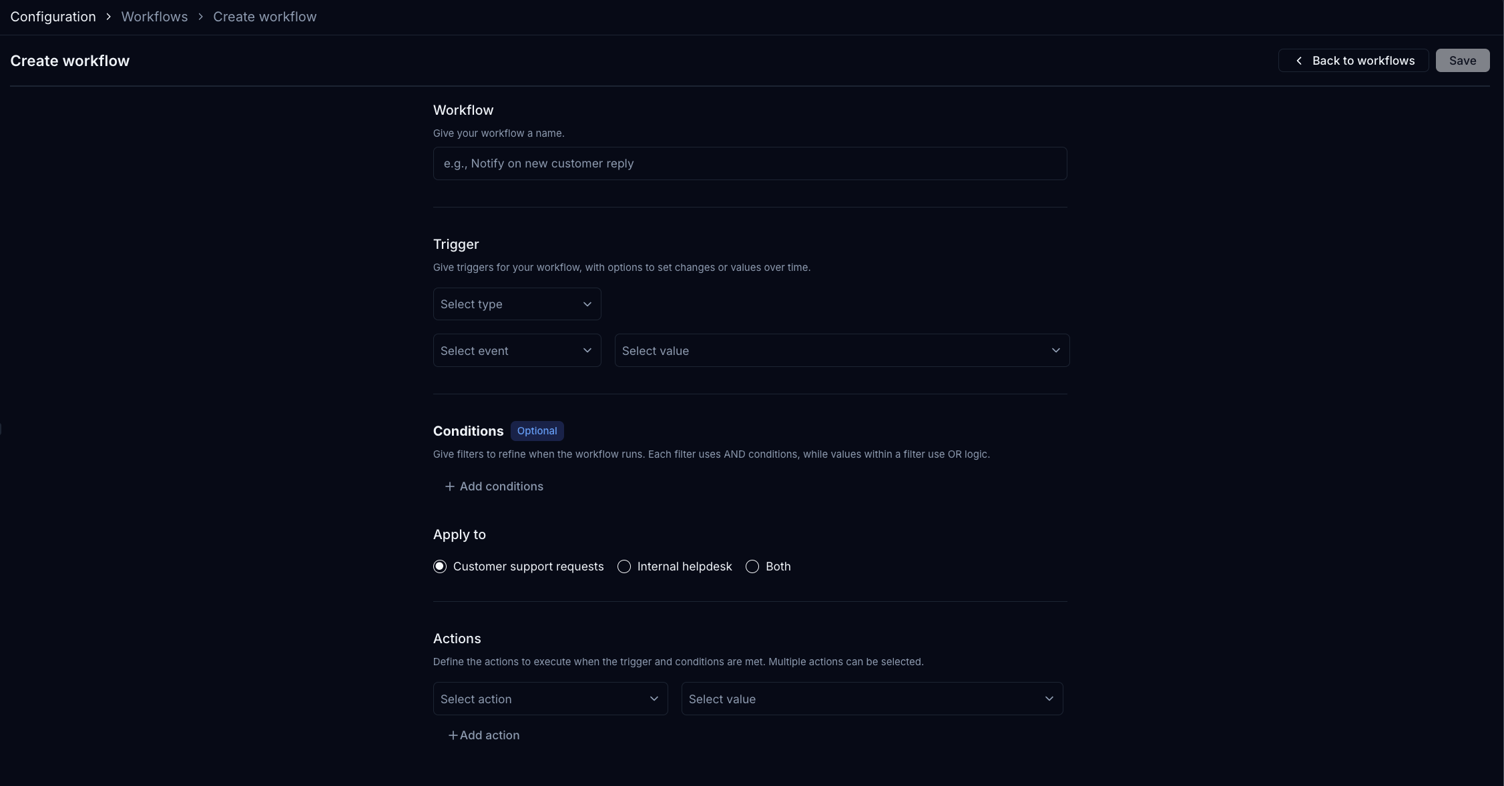Click the back arrow icon beside Back to workflows
Screen dimensions: 1504x786
click(x=1299, y=61)
